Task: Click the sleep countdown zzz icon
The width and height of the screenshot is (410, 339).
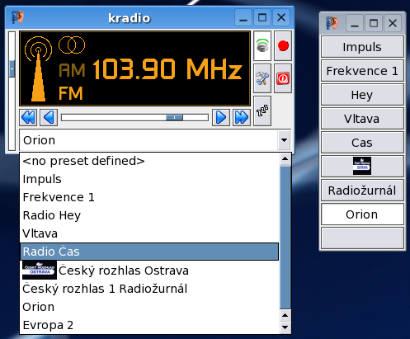Action: (x=262, y=111)
